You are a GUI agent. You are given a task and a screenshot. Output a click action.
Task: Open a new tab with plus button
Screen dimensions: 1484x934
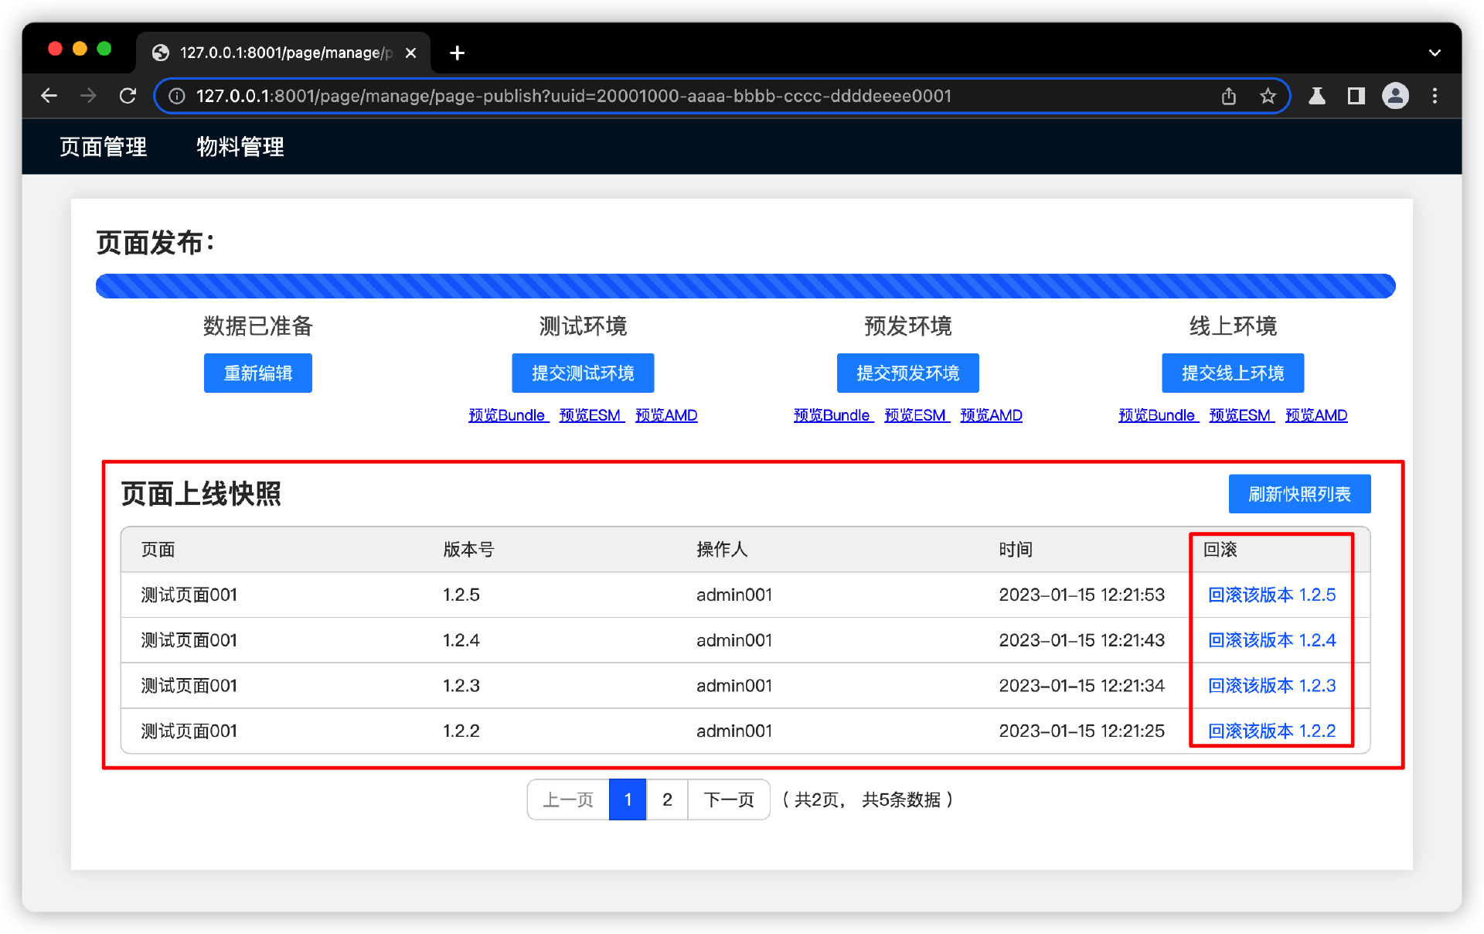(x=457, y=53)
